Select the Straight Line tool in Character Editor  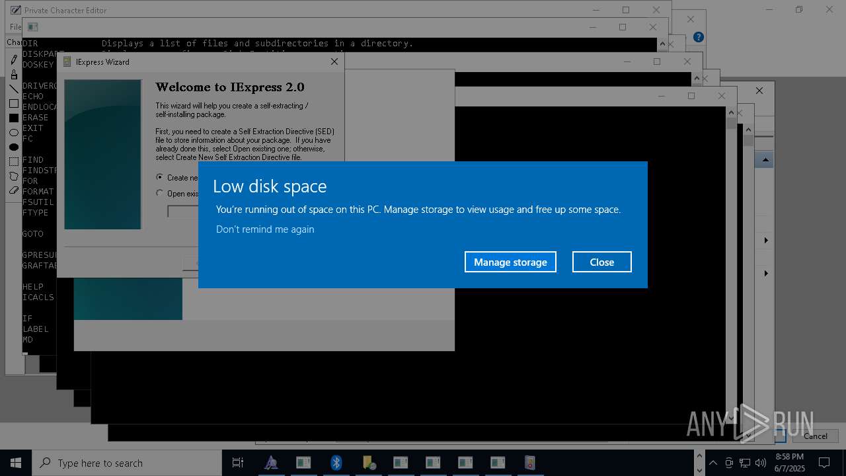click(14, 89)
